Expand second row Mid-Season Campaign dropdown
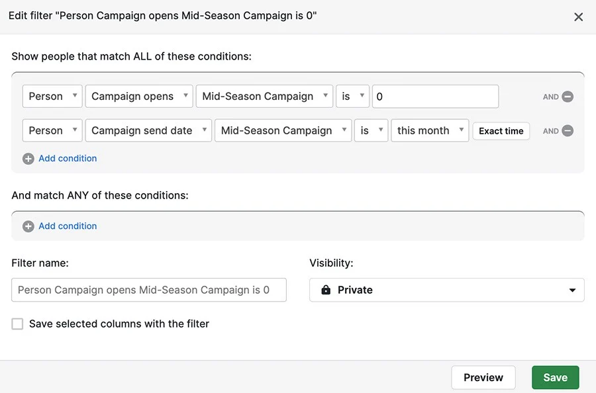This screenshot has height=393, width=596. click(283, 130)
